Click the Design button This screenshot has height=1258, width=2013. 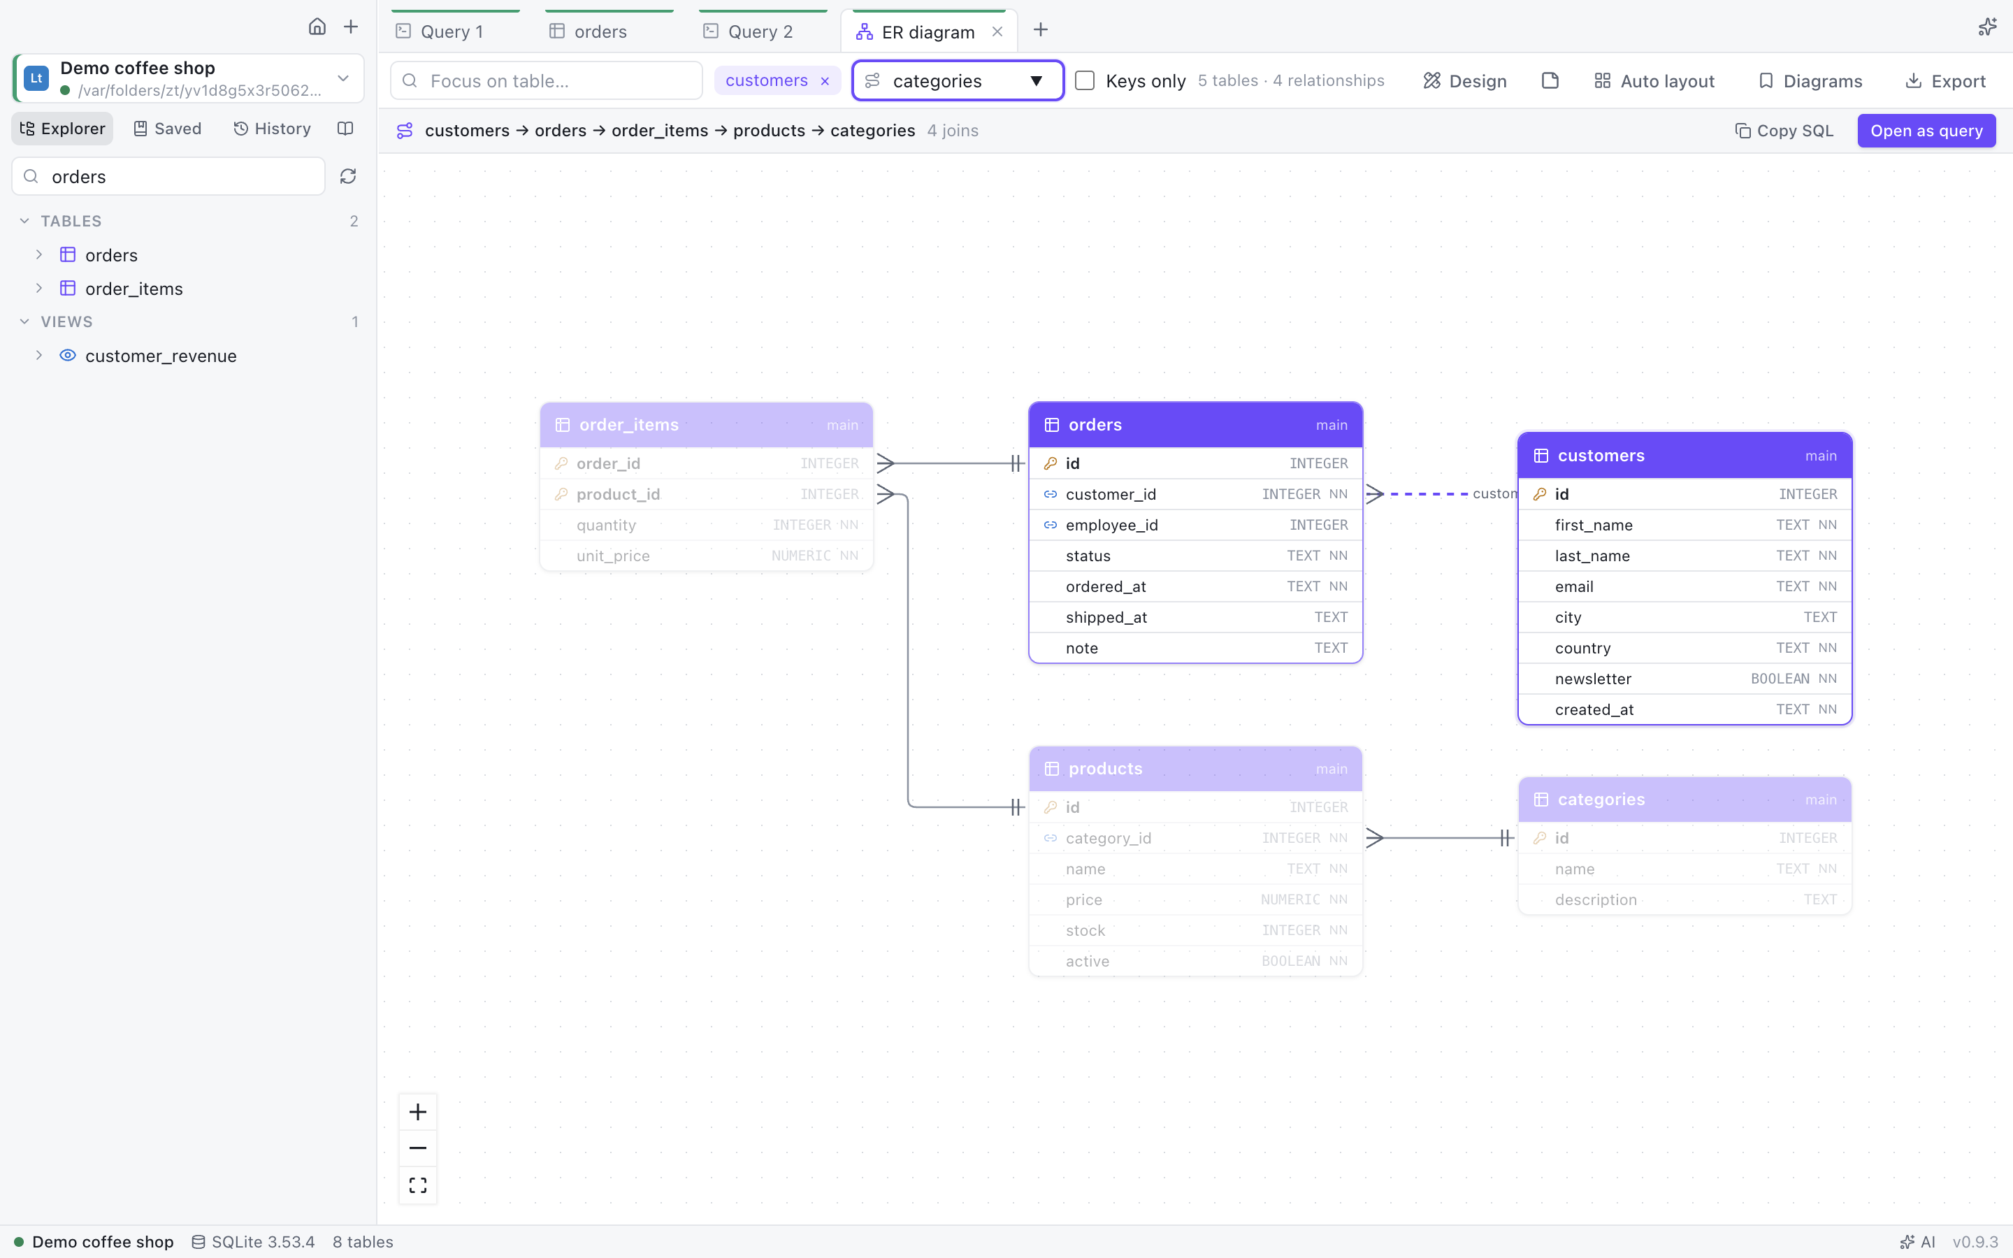pyautogui.click(x=1464, y=80)
